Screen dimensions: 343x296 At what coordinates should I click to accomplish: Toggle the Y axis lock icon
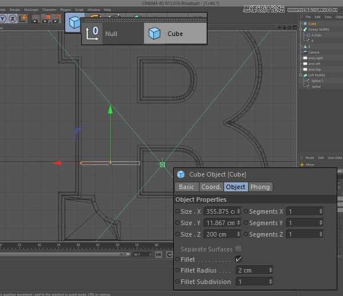pyautogui.click(x=3, y=19)
